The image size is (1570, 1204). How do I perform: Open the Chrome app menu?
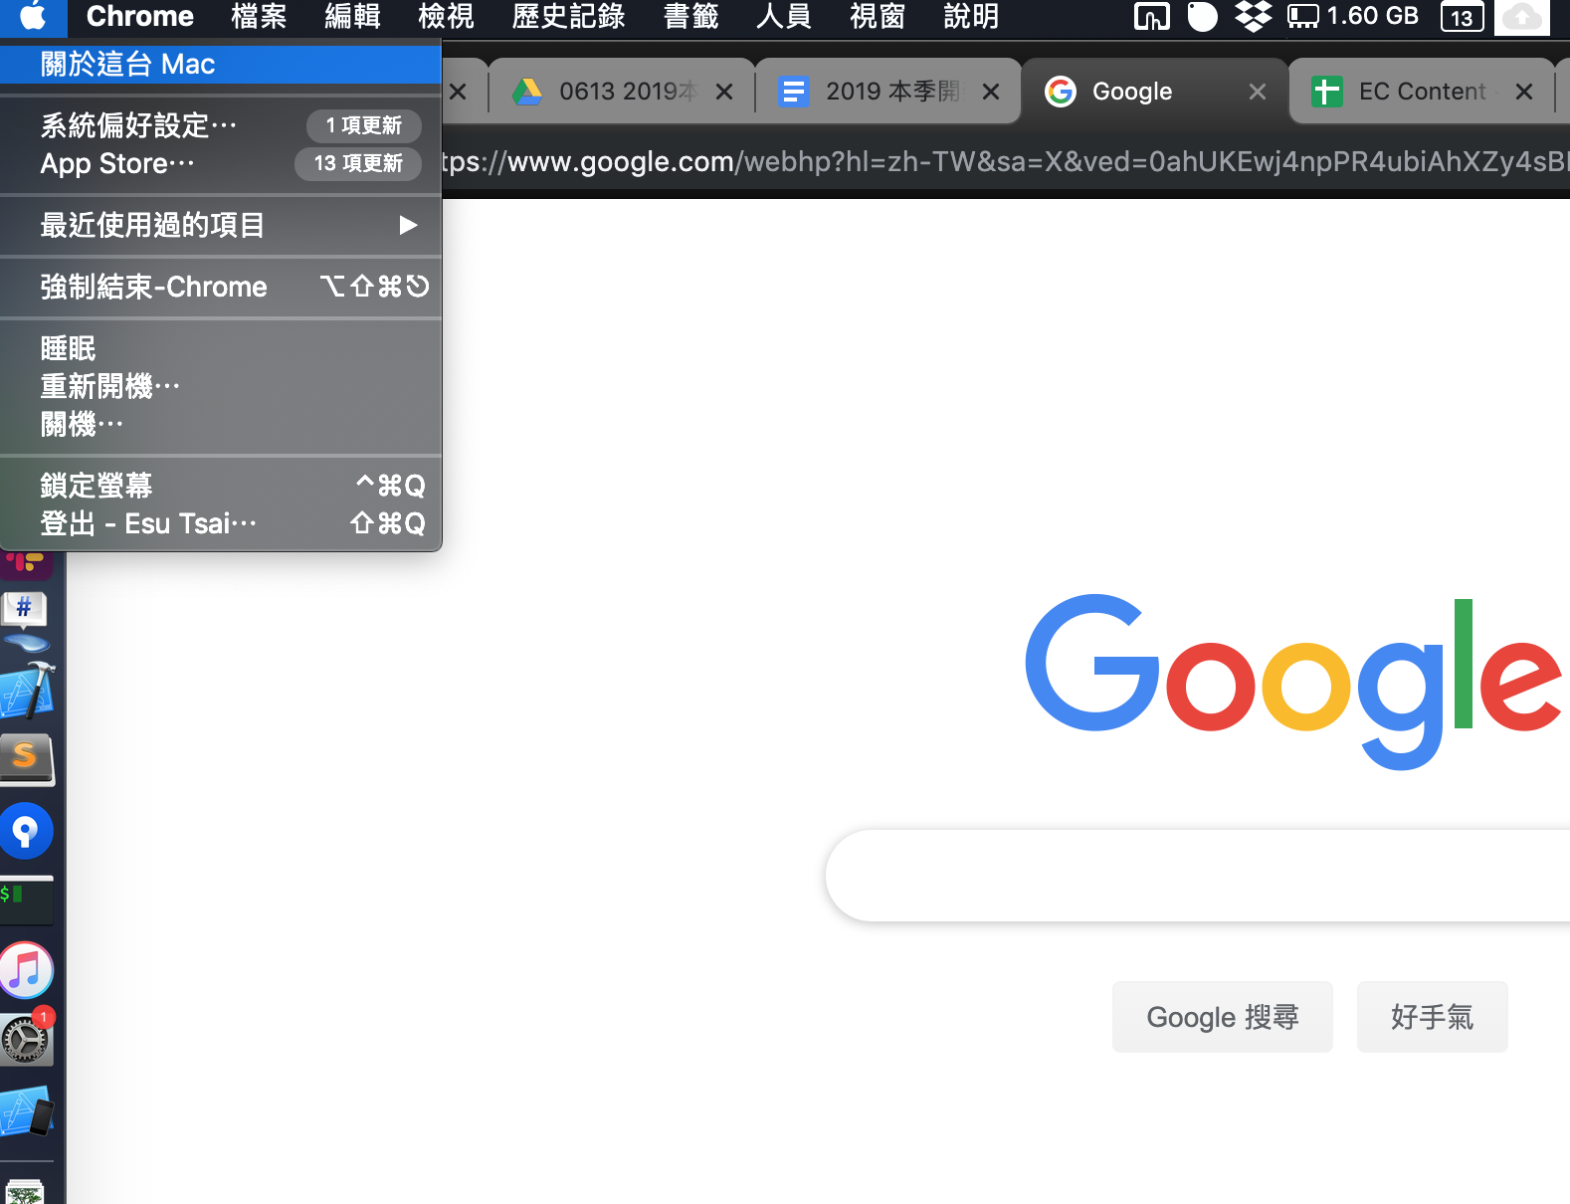coord(140,16)
